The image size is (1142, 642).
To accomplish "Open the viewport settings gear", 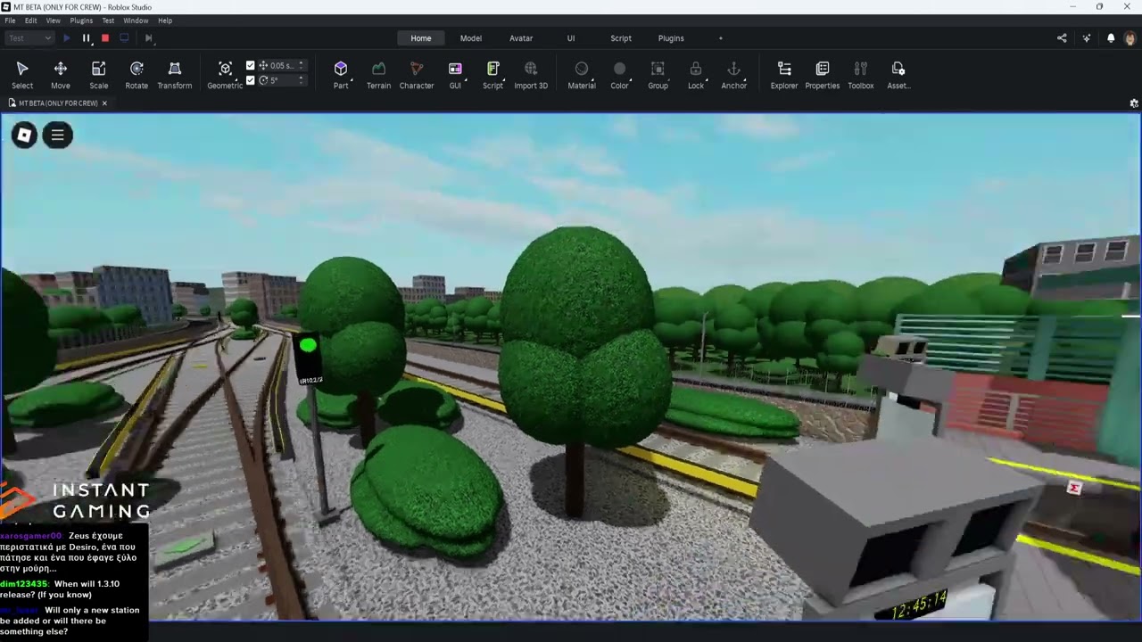I will click(x=1134, y=103).
